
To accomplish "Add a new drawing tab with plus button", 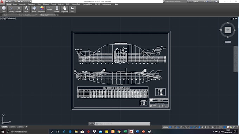I will [x=58, y=15].
